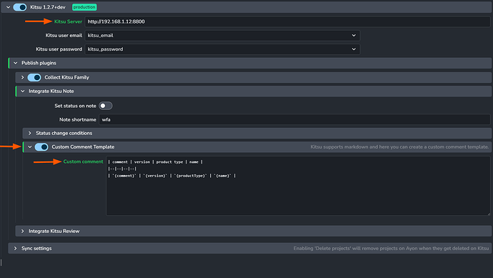Edit the Kitsu Server URL field
Viewport: 493px width, 278px height.
(x=287, y=21)
